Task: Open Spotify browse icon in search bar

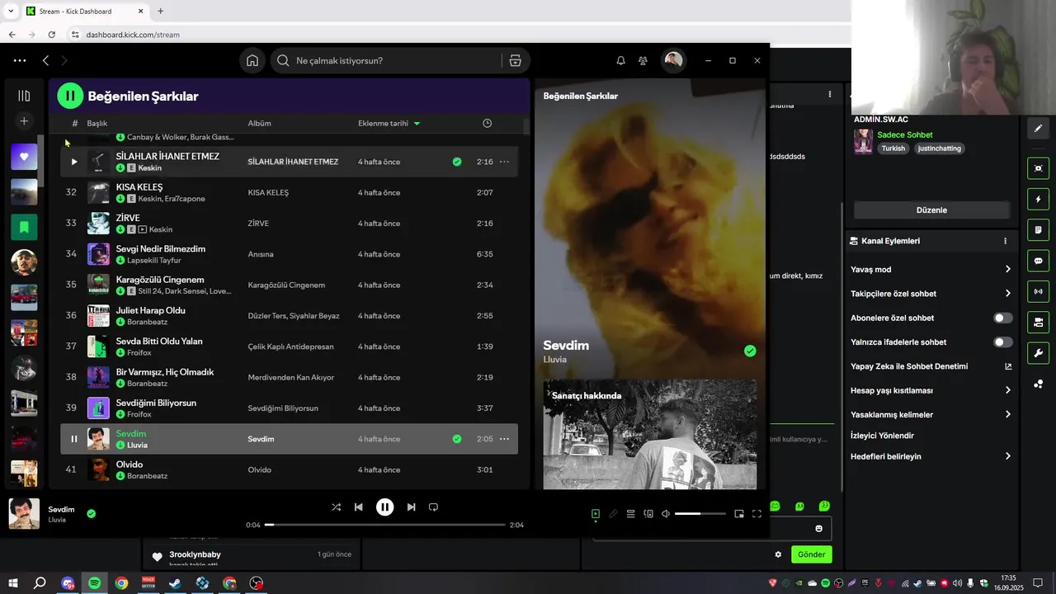Action: [515, 60]
